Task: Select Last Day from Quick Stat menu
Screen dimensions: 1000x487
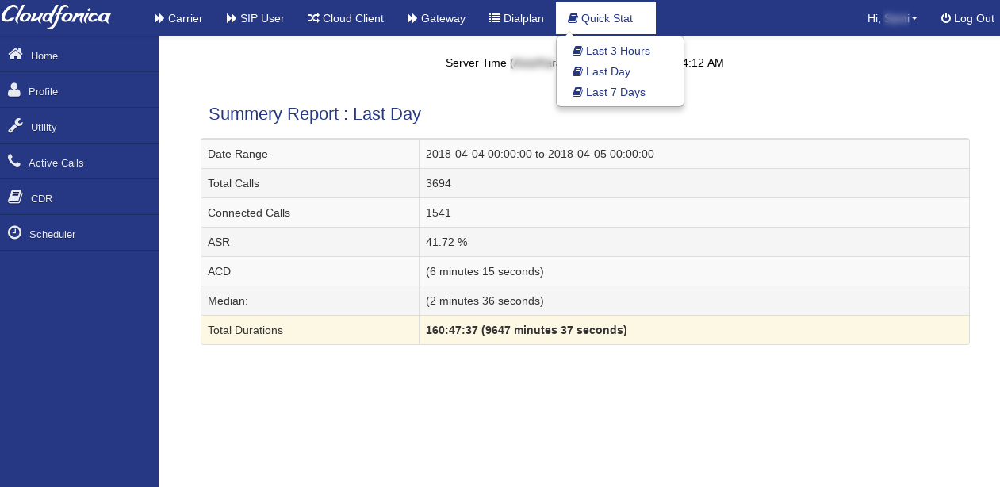Action: pyautogui.click(x=607, y=71)
